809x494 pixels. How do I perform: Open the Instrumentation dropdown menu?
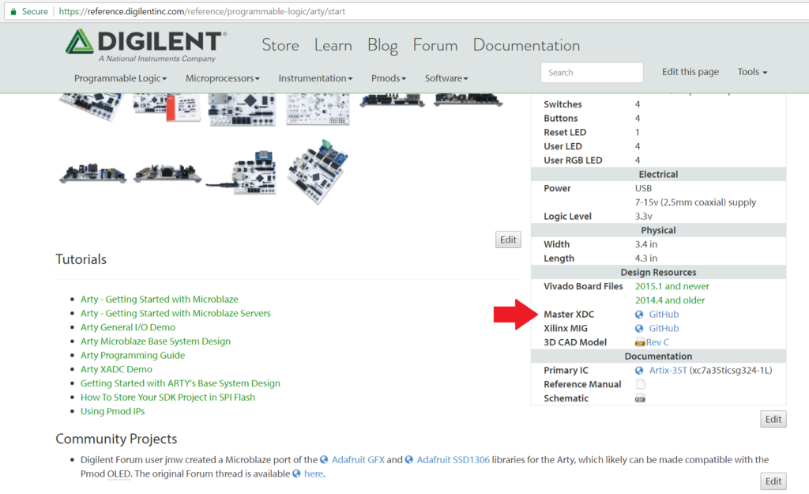tap(315, 78)
